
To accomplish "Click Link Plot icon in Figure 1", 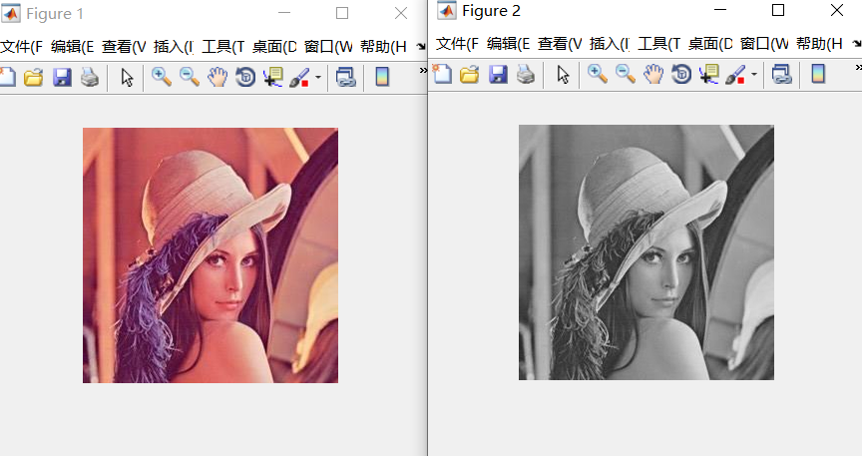I will [346, 77].
